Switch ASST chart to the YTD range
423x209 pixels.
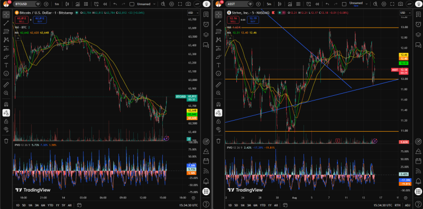tap(262, 205)
